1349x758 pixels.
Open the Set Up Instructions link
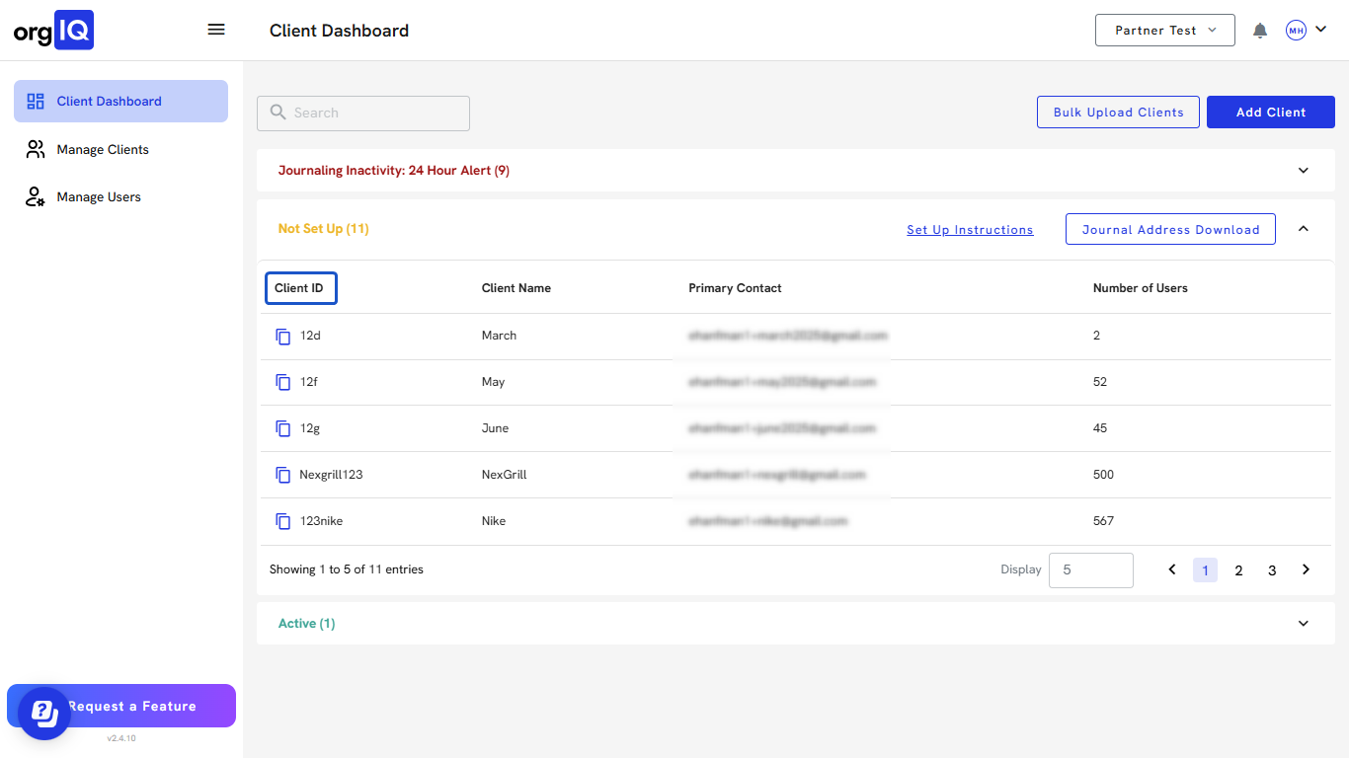(970, 230)
